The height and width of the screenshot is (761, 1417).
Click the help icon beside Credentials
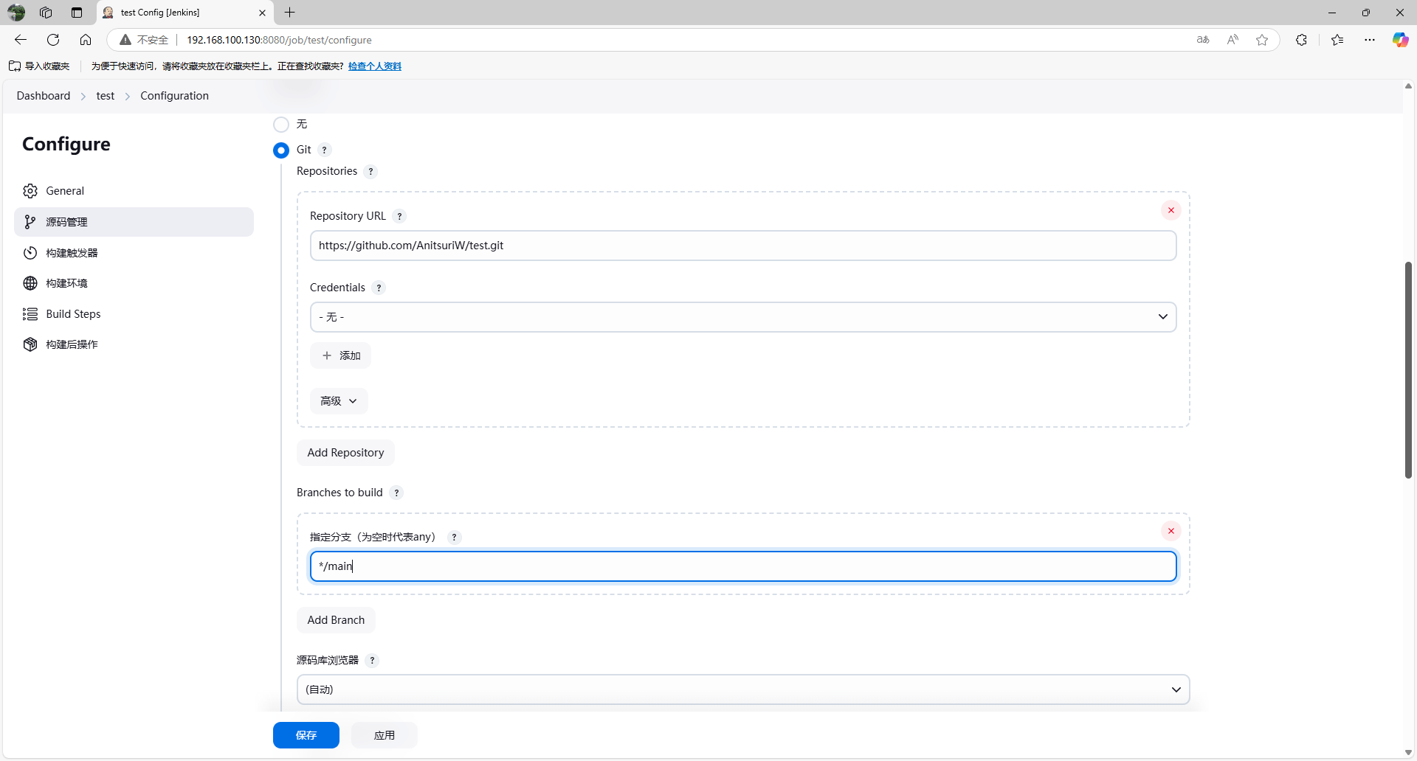(379, 288)
